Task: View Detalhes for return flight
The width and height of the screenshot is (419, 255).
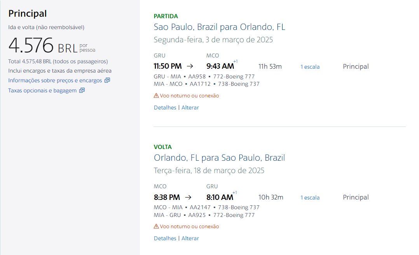Action: coord(165,238)
